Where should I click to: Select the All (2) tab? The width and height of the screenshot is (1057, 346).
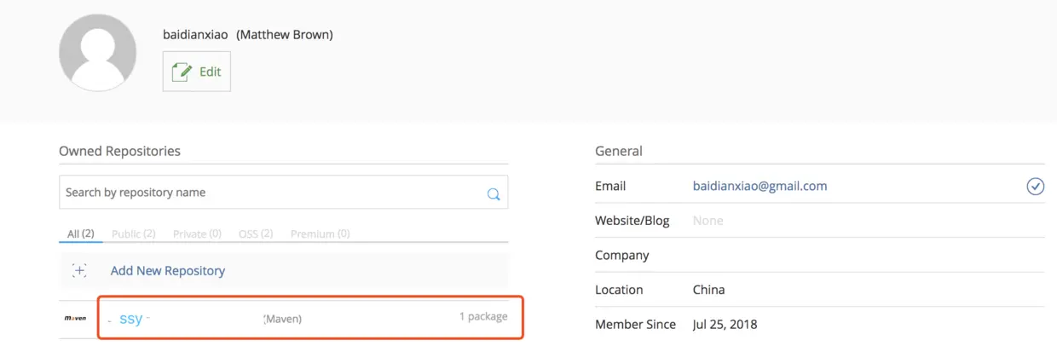(x=80, y=234)
